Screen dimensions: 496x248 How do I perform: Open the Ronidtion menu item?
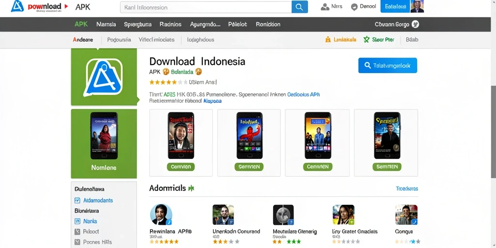[268, 24]
